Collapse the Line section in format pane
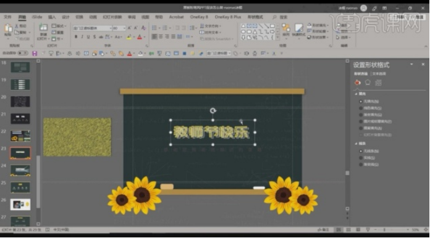Screen dimensions: 430x238 tap(356, 143)
